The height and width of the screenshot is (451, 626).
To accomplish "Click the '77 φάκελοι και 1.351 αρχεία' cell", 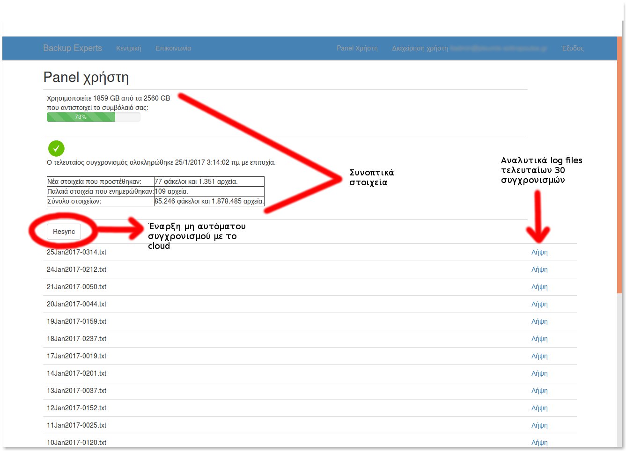I will 209,182.
